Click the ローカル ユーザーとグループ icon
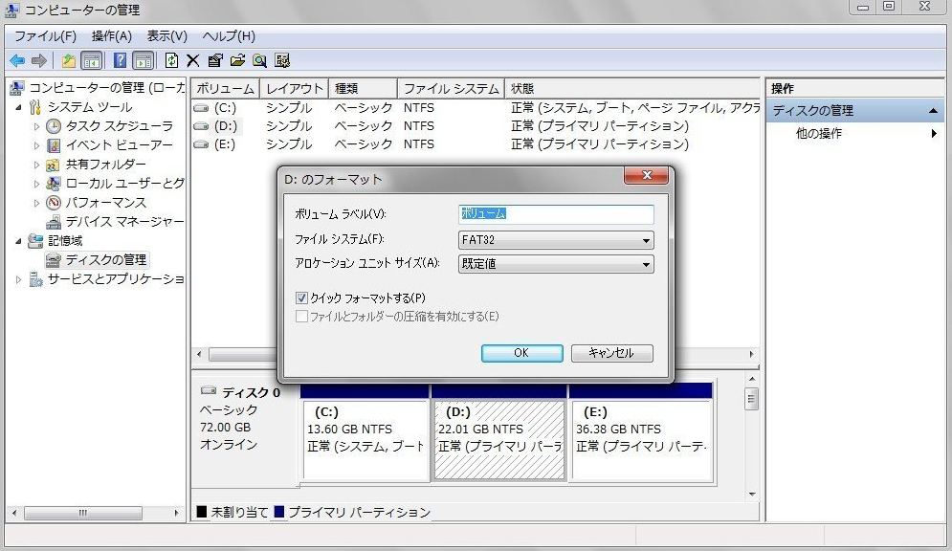The image size is (952, 551). click(x=54, y=184)
